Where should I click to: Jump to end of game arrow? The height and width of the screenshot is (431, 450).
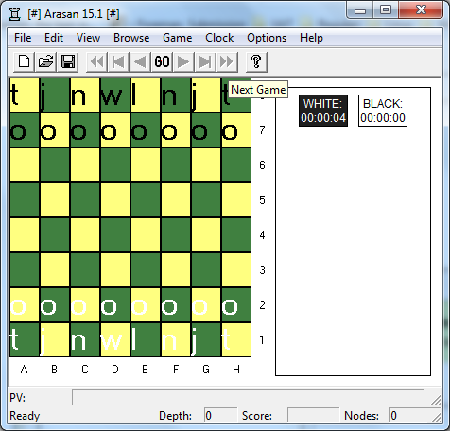click(205, 61)
